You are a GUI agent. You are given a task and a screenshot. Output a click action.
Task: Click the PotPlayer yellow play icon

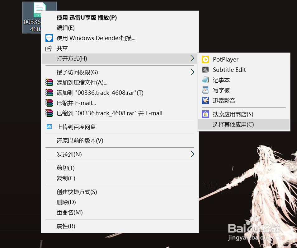coord(205,59)
